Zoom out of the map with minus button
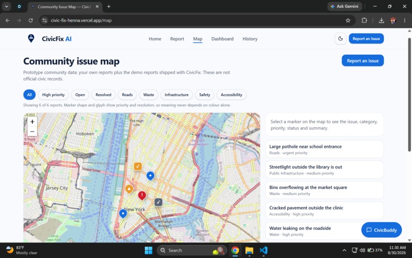The width and height of the screenshot is (412, 258). [32, 131]
